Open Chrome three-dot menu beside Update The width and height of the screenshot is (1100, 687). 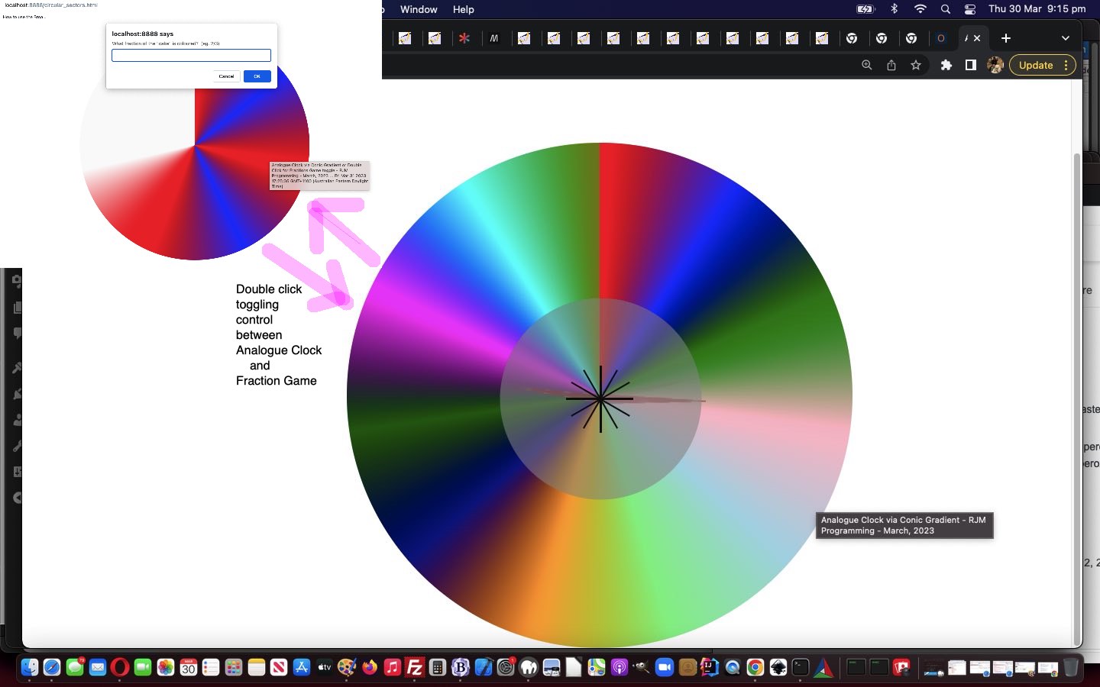click(1066, 66)
